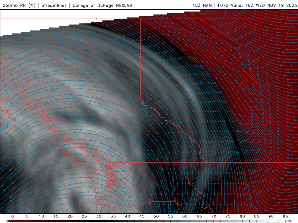Click the colorbar tick label "5"
This screenshot has width=298, height=223.
coord(27,216)
